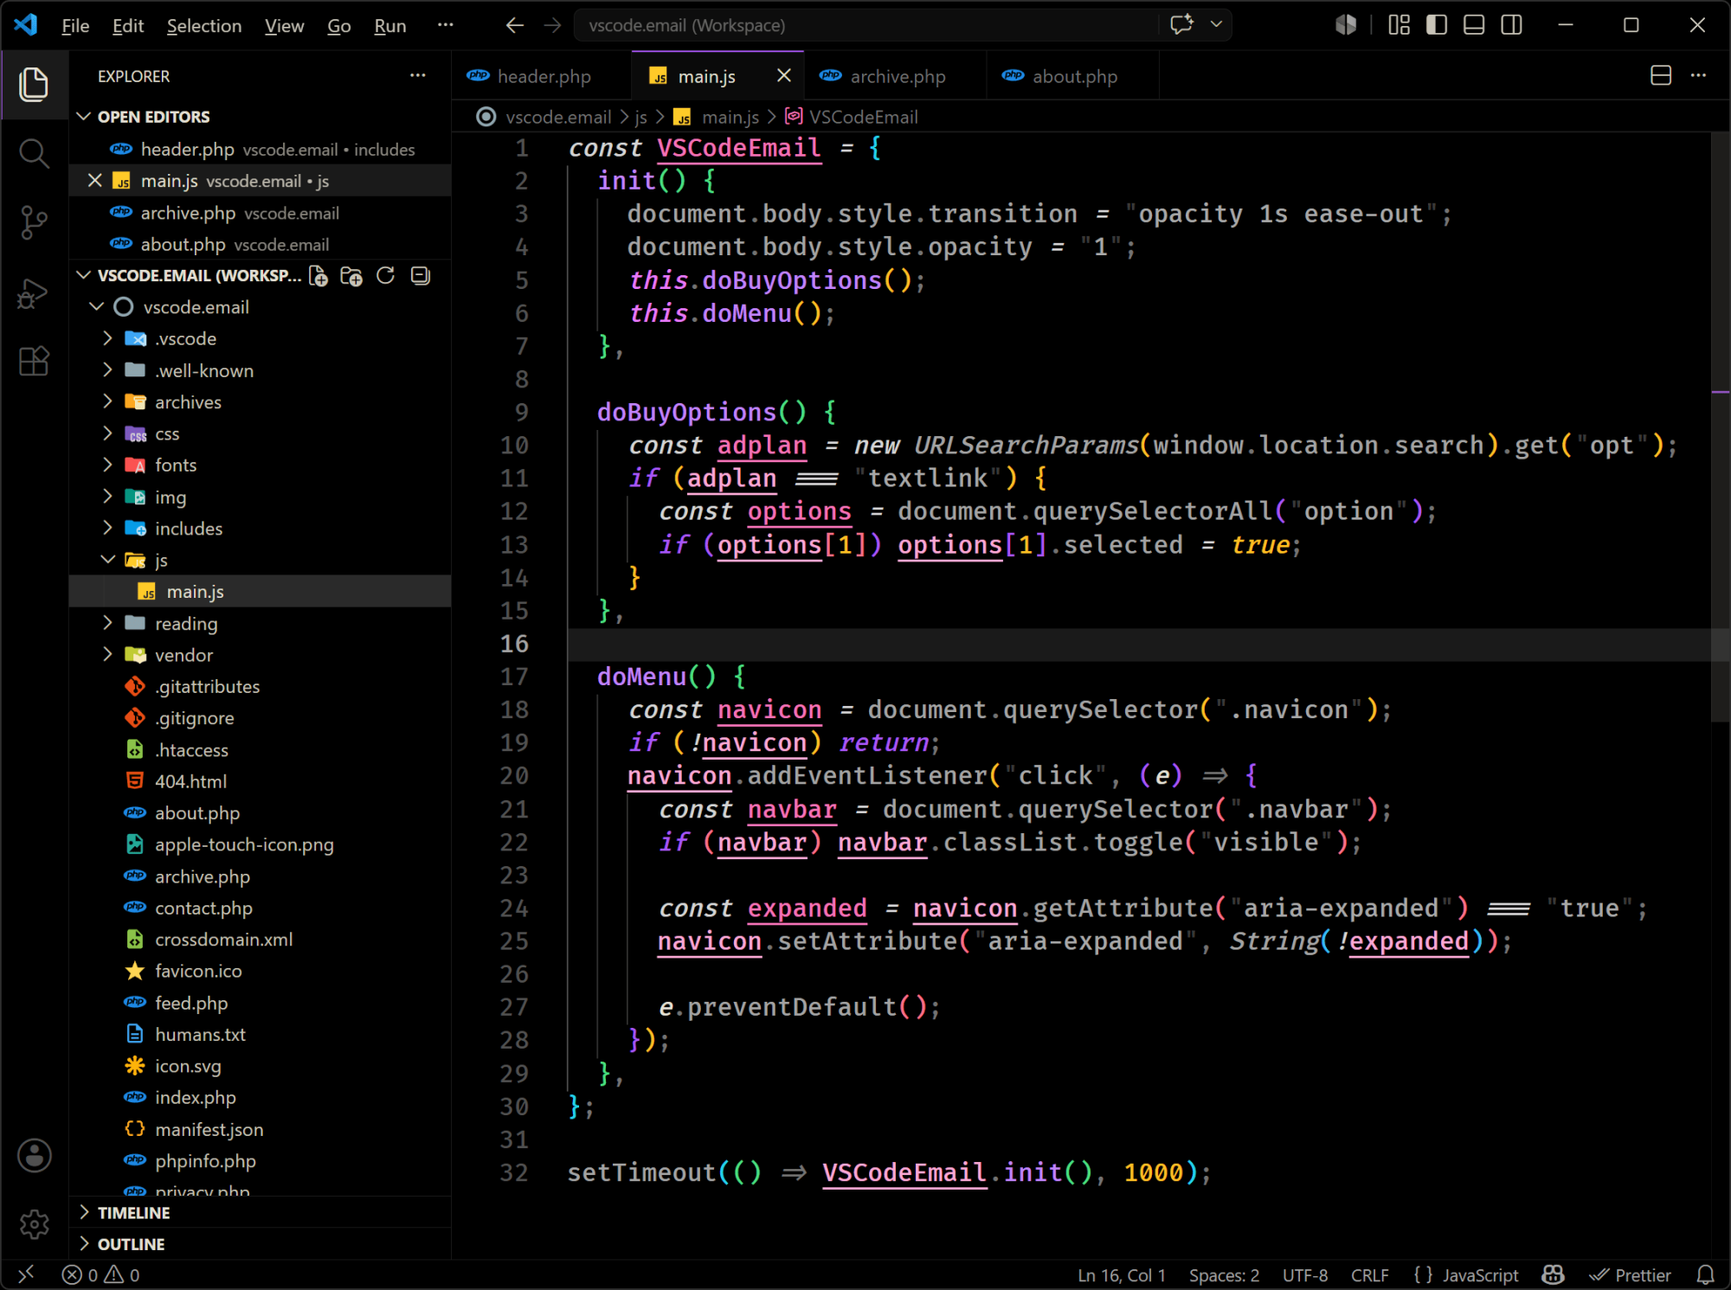
Task: Click the Copilot status icon in status bar
Action: click(1554, 1274)
